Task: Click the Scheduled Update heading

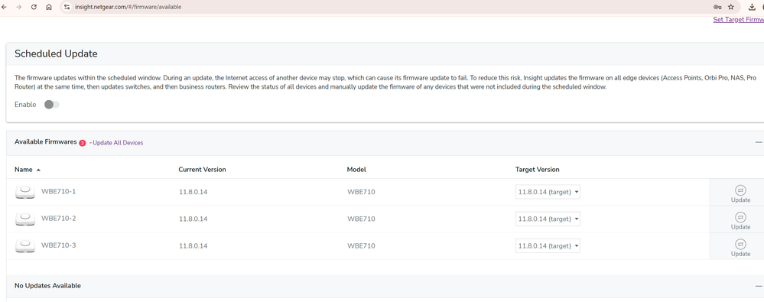Action: tap(56, 54)
